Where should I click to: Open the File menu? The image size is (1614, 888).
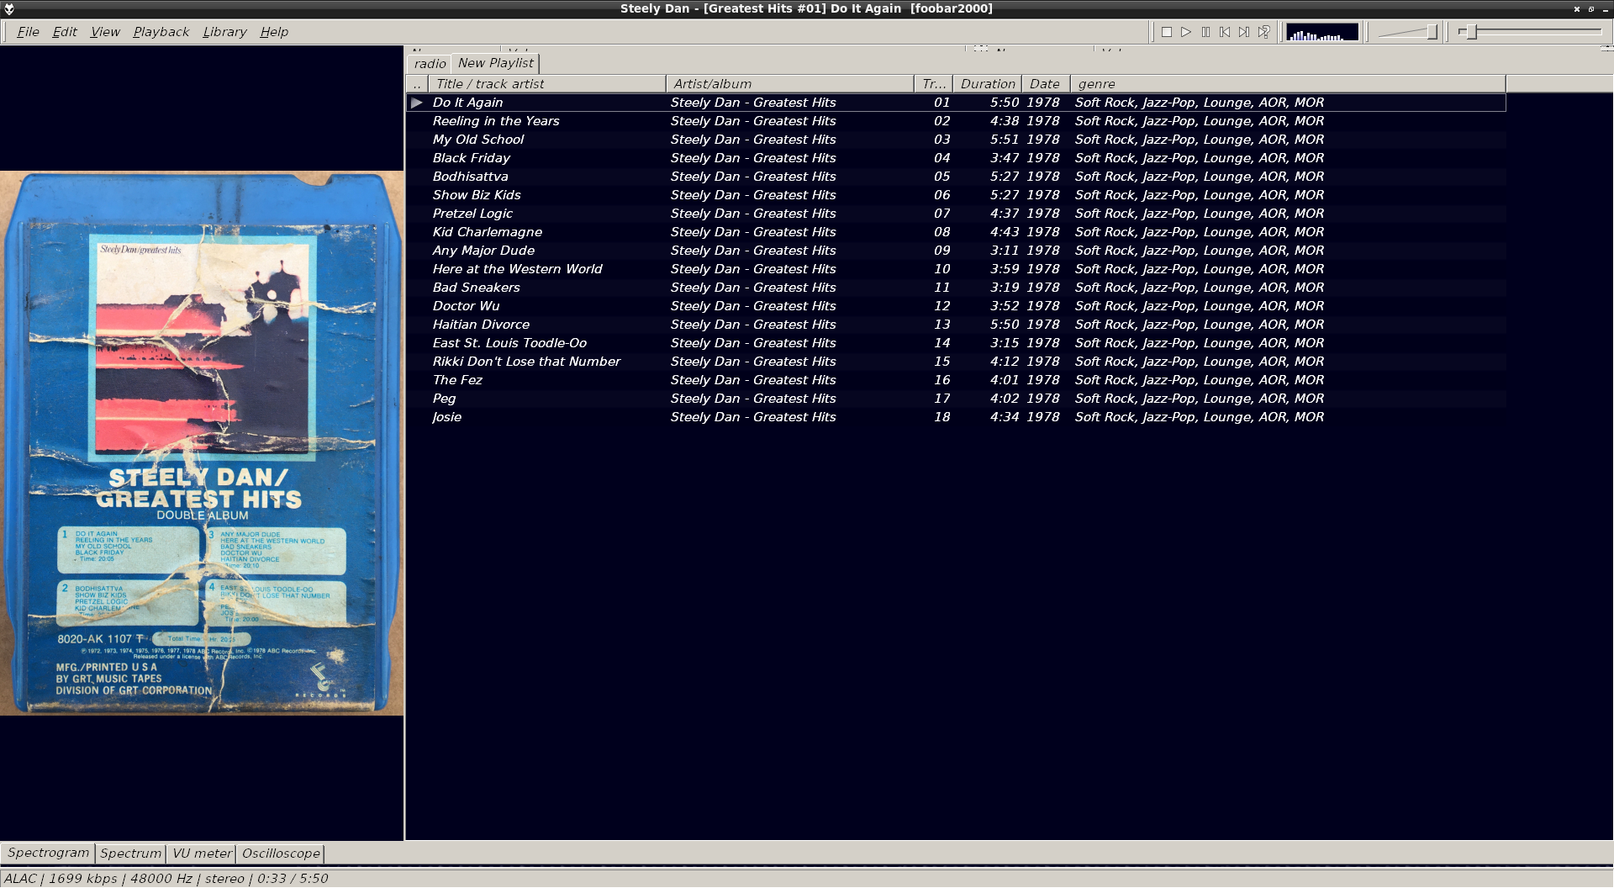click(28, 32)
